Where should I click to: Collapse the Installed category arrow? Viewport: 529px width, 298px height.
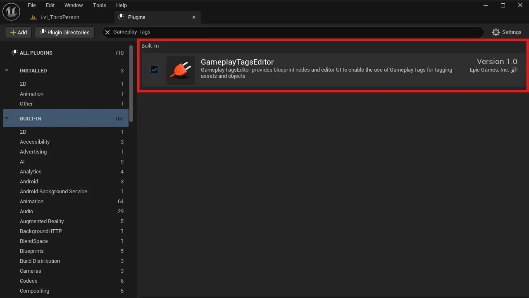[x=7, y=70]
